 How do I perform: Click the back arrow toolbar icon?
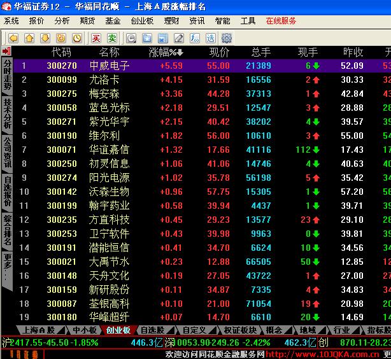13,38
